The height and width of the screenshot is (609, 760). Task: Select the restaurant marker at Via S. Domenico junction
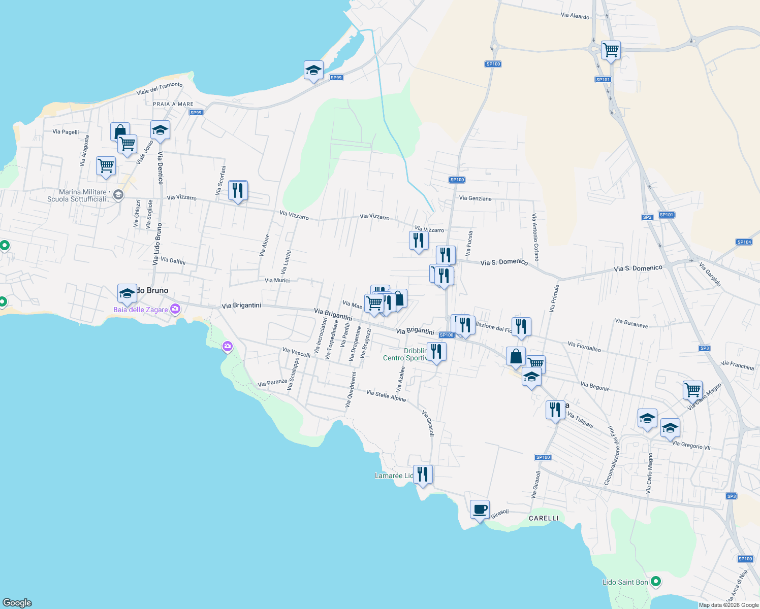point(446,255)
